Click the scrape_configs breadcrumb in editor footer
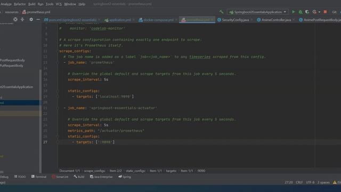 tap(95, 171)
